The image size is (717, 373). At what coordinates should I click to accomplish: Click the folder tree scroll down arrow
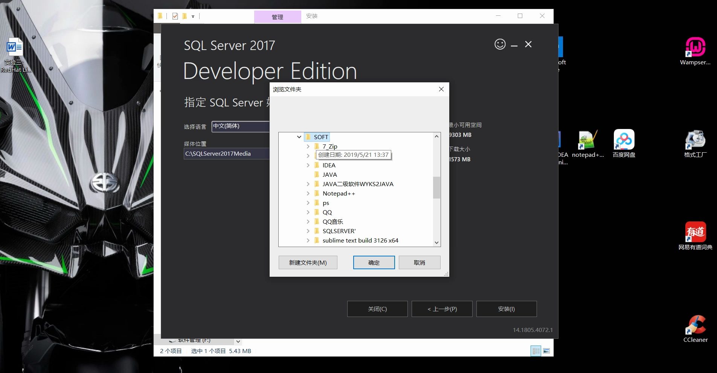point(436,243)
